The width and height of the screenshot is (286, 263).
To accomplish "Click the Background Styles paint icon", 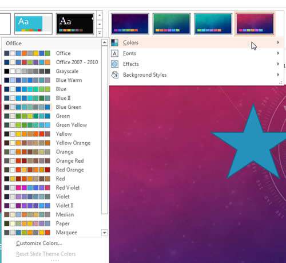I will click(x=114, y=74).
